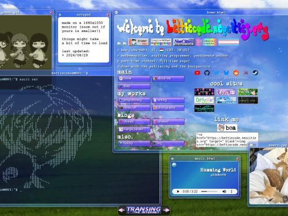288x216 pixels.
Task: Open the reviews blog
Action: point(168,122)
